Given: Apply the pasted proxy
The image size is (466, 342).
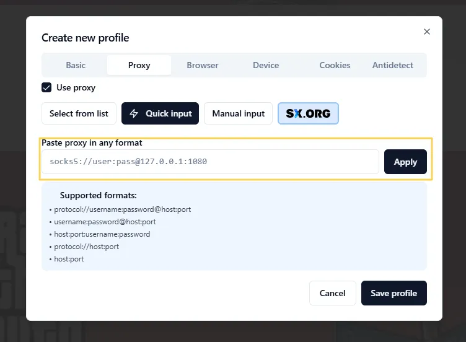Looking at the screenshot, I should [405, 162].
